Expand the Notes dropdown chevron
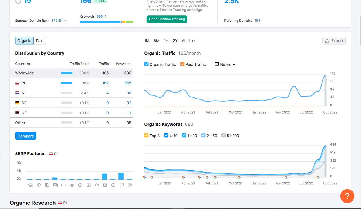This screenshot has width=361, height=209. [x=234, y=64]
